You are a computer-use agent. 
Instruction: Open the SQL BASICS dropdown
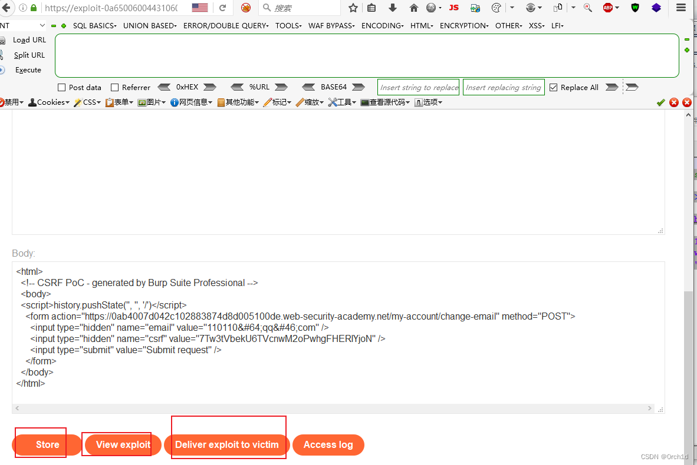95,26
